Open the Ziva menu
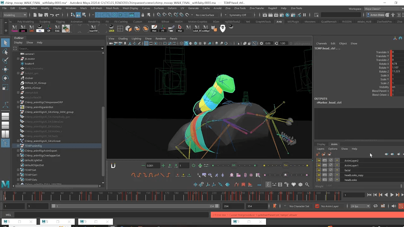 click(228, 8)
